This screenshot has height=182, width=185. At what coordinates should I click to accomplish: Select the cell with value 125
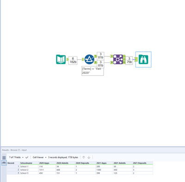[x=123, y=173]
